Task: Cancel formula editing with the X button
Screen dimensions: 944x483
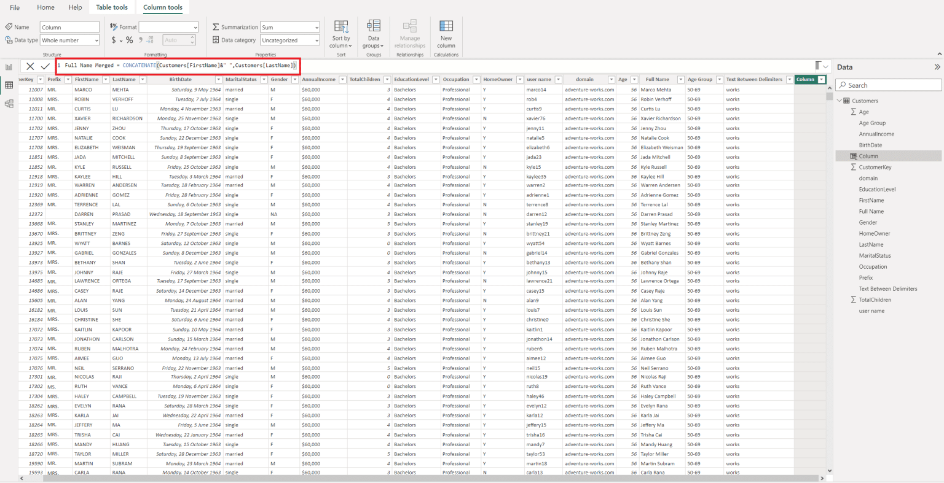Action: [29, 65]
